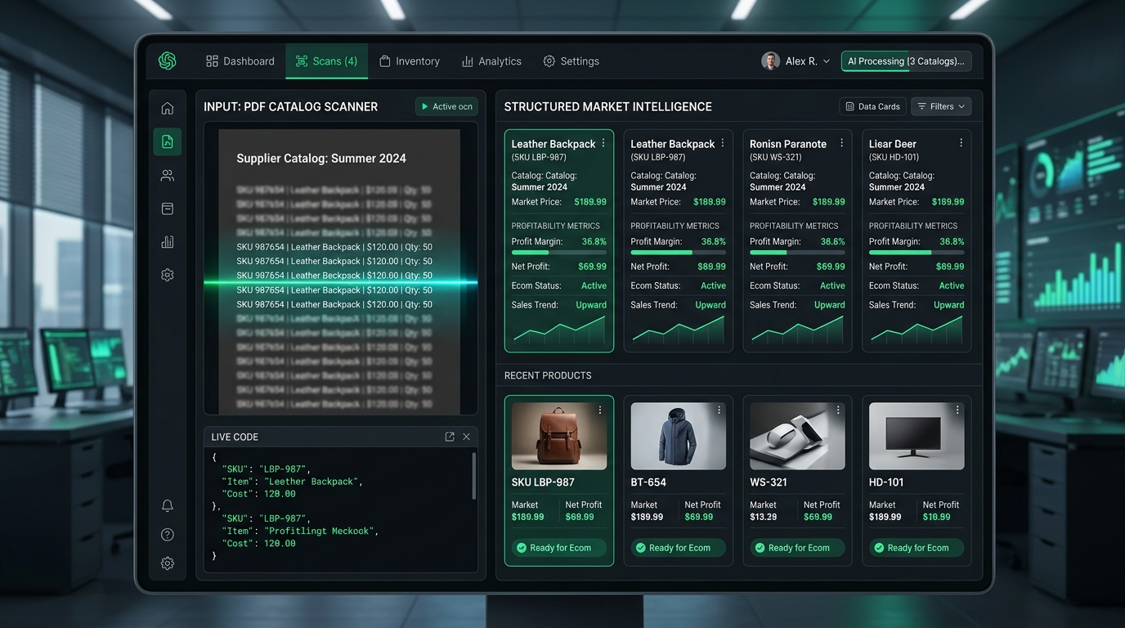The image size is (1125, 628).
Task: Click the Alex R. user avatar
Action: pyautogui.click(x=770, y=61)
